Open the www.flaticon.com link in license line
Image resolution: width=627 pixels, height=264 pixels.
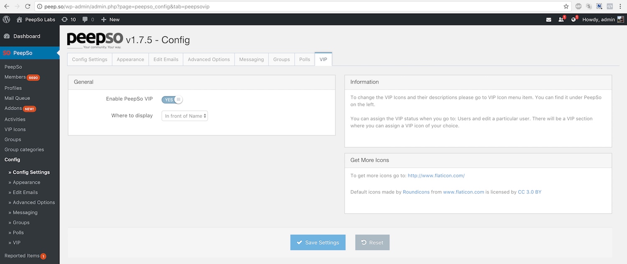pos(464,192)
